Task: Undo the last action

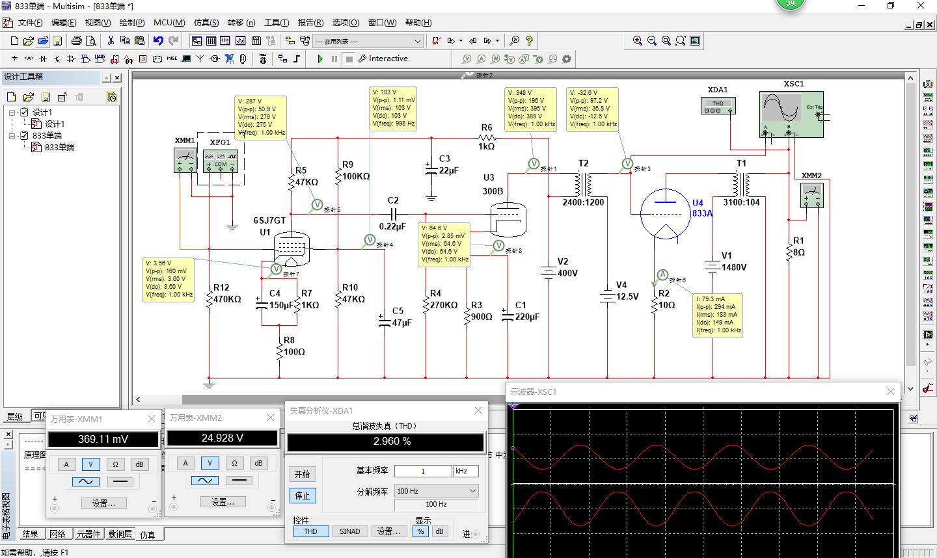Action: pyautogui.click(x=158, y=40)
